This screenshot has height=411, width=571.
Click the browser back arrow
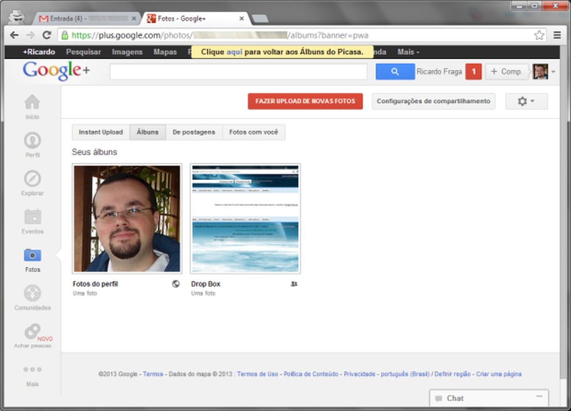14,35
